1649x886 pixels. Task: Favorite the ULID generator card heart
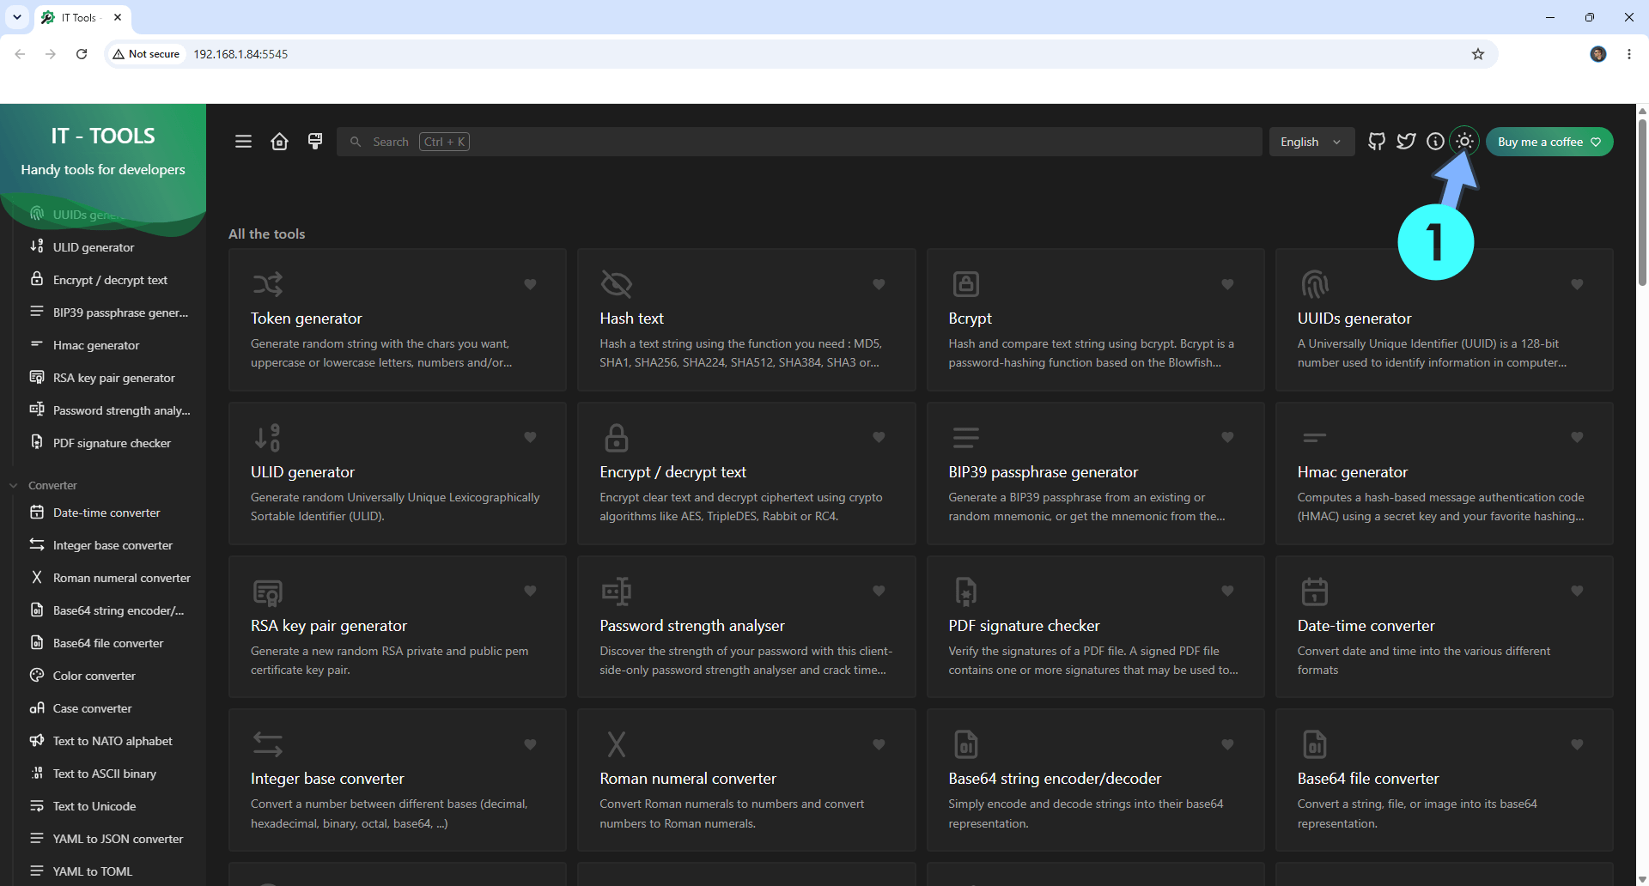coord(530,437)
